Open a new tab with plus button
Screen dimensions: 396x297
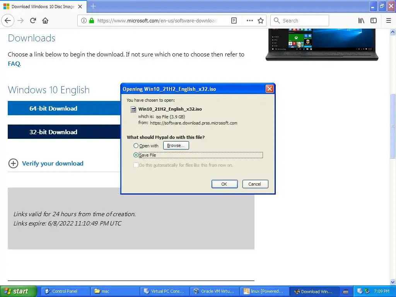(x=93, y=6)
